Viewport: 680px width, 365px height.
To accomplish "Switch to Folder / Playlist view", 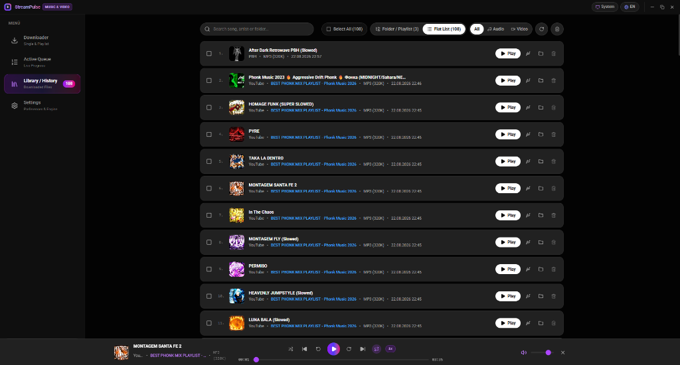I will (397, 29).
